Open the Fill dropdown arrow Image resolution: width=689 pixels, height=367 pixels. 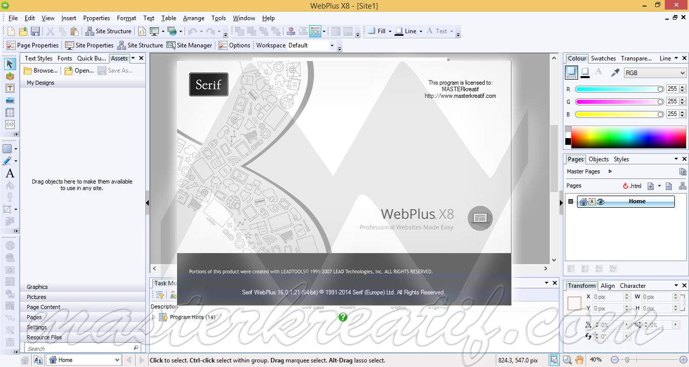coord(389,31)
